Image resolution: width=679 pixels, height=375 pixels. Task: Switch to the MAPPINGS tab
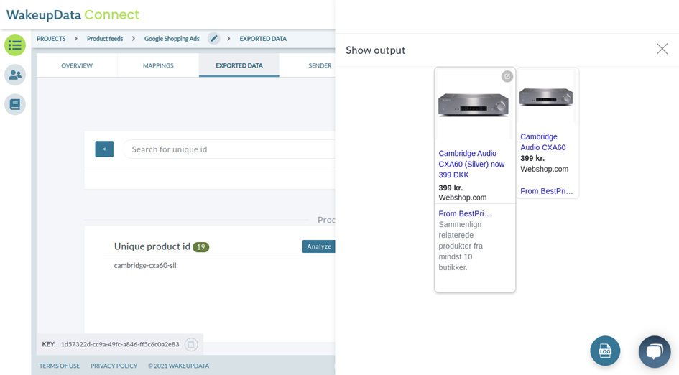[x=158, y=65]
